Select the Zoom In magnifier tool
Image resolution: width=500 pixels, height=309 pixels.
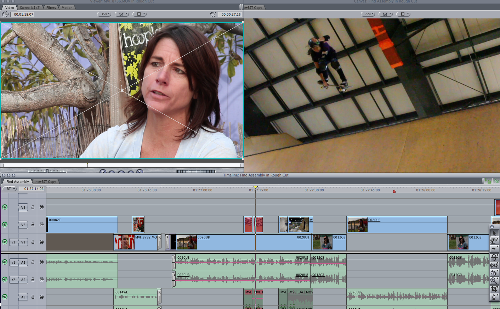point(494,281)
